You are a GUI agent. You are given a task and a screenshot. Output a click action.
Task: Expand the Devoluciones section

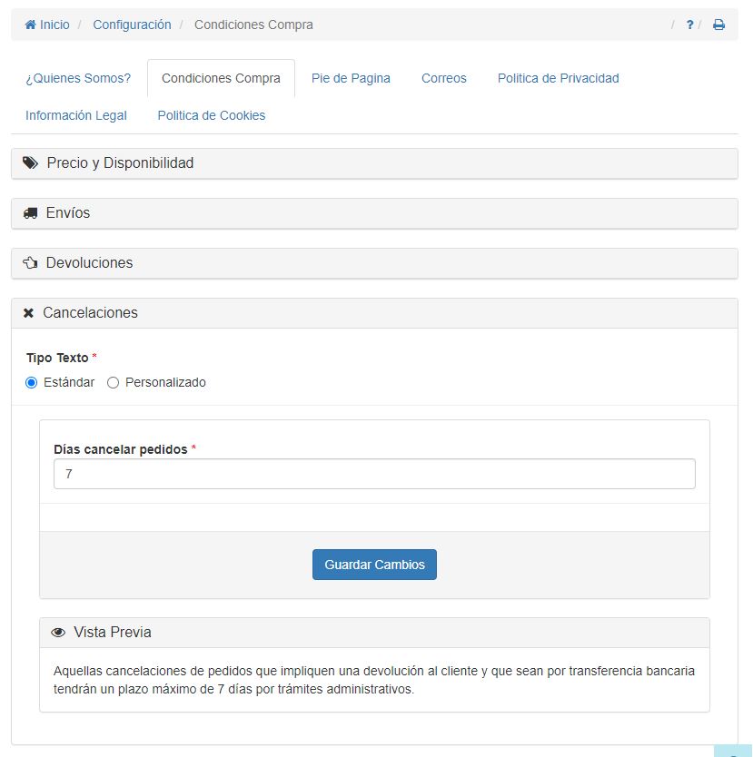click(89, 263)
